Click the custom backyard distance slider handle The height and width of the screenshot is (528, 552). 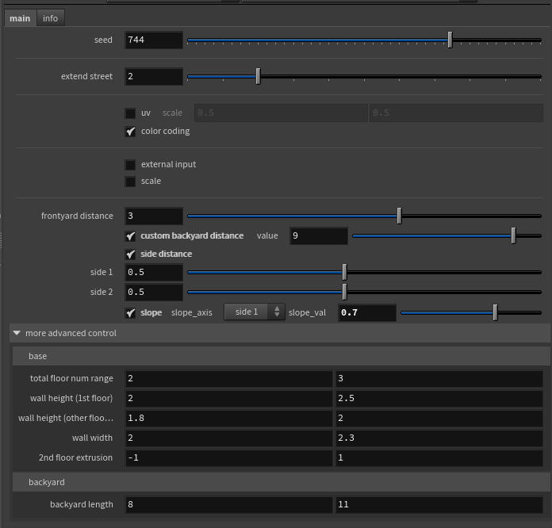[x=514, y=235]
